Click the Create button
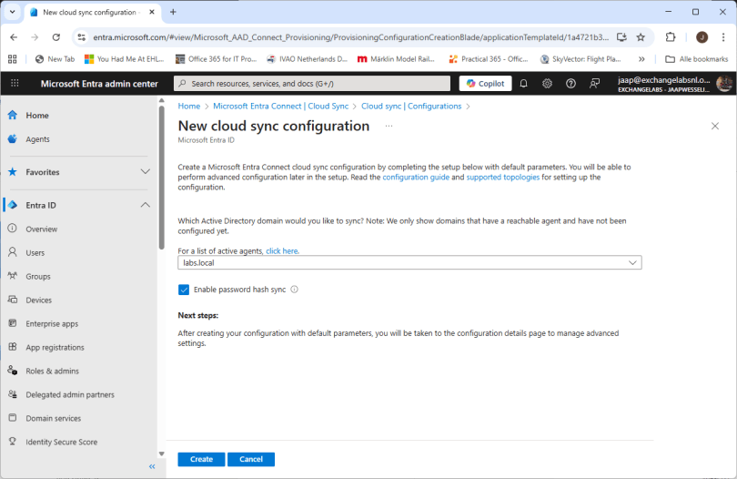Image resolution: width=737 pixels, height=479 pixels. 201,459
